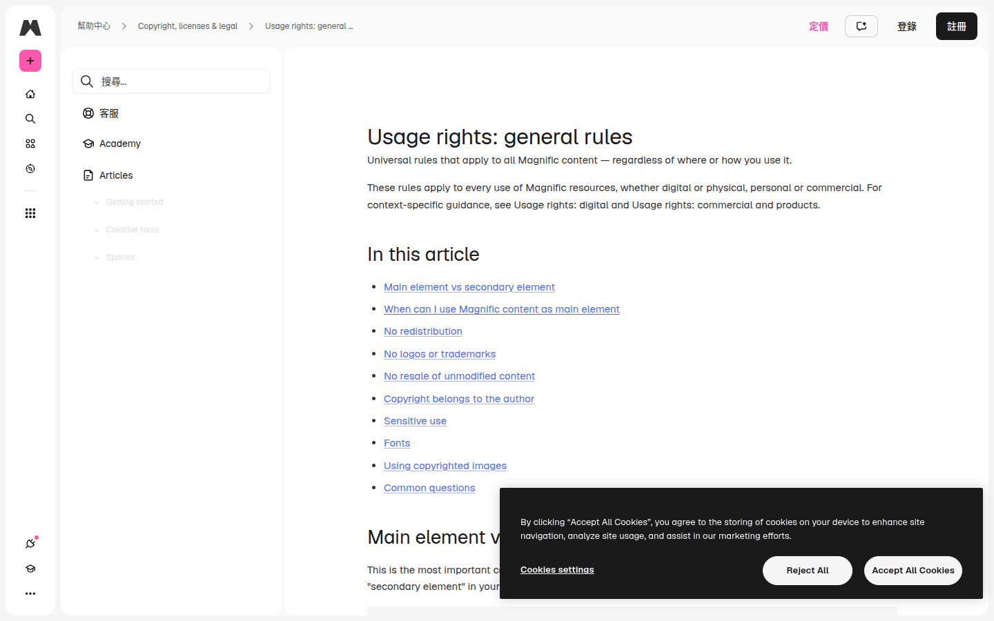Click the Usage rights: general breadcrumb
This screenshot has height=621, width=994.
pos(309,26)
